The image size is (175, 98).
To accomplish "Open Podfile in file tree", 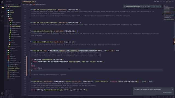I will [x=13, y=42].
